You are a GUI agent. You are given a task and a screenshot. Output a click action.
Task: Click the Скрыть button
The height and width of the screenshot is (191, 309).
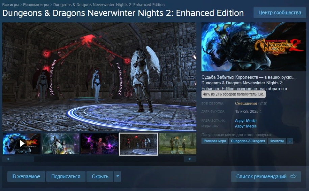100,176
